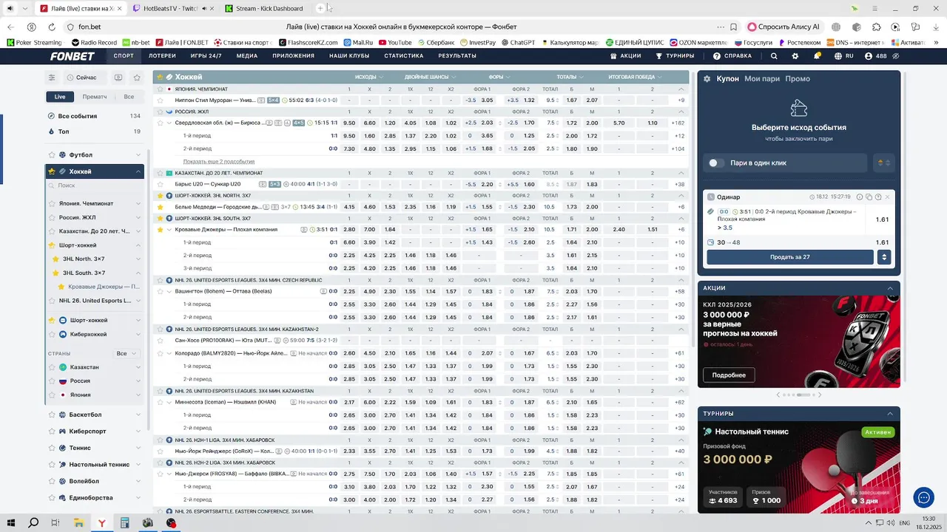
Task: Enable Пари в один клик switch
Action: [715, 163]
